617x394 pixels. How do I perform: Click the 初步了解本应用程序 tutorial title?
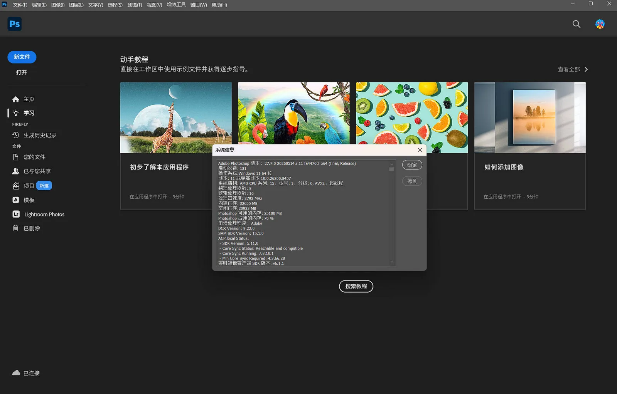[159, 167]
